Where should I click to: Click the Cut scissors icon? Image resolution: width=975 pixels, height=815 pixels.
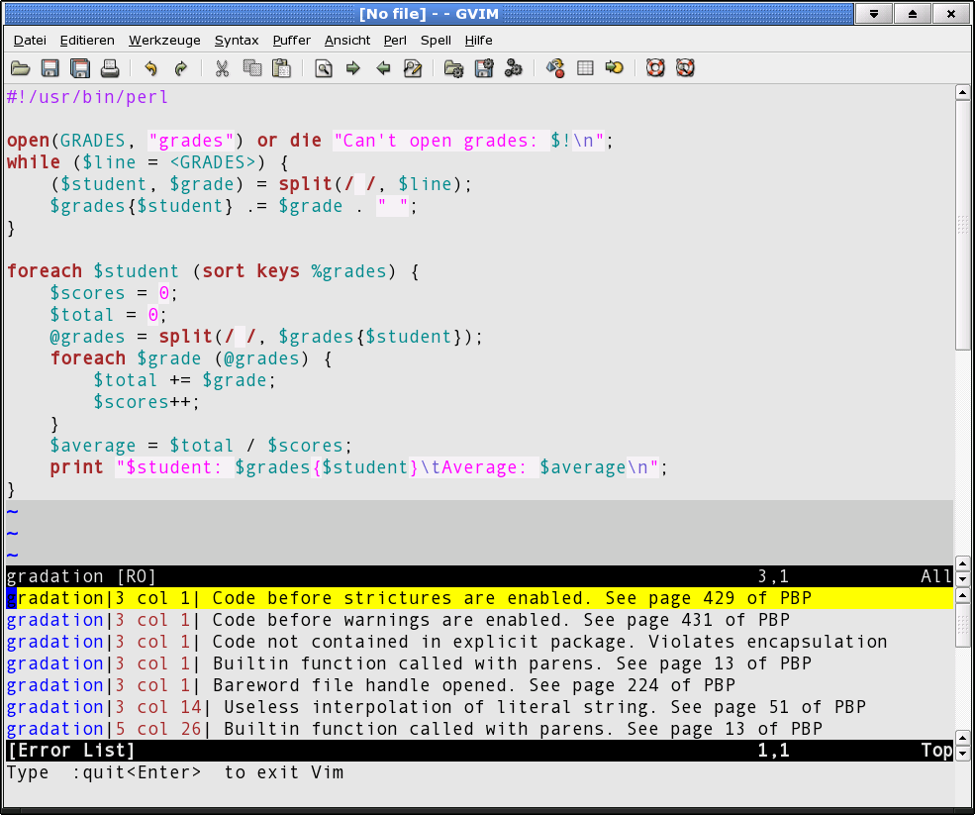tap(222, 68)
